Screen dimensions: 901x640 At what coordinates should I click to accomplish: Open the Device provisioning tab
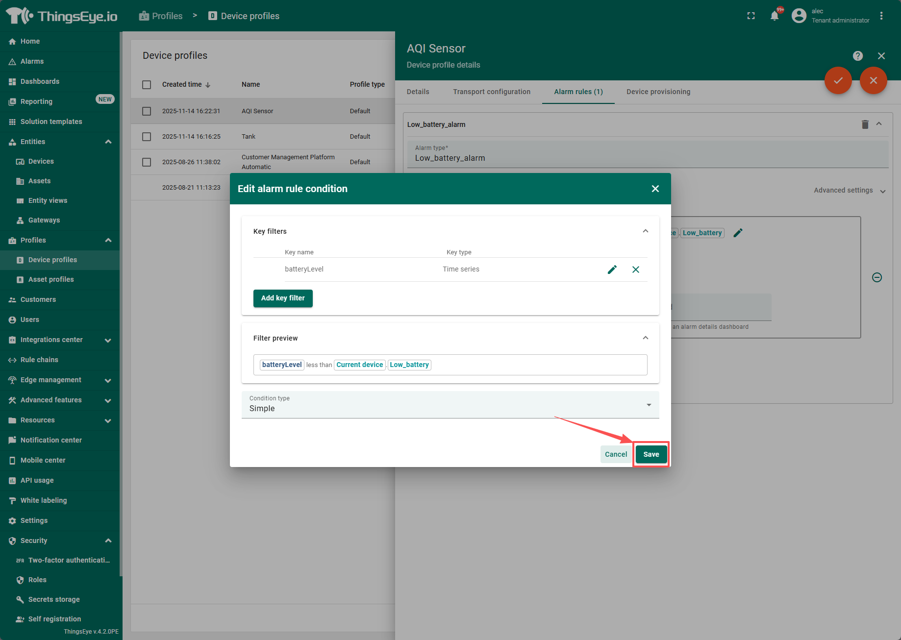658,92
